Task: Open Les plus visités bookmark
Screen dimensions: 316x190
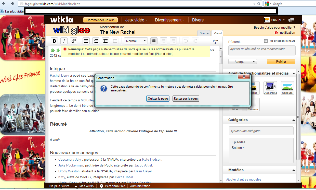Action: click(x=12, y=11)
